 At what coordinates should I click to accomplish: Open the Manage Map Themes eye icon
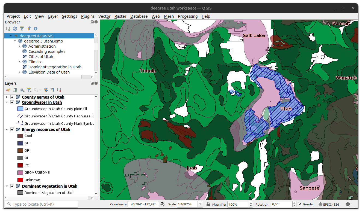22,90
